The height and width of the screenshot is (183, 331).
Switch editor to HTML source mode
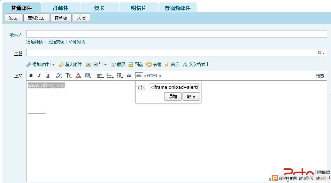coord(152,76)
